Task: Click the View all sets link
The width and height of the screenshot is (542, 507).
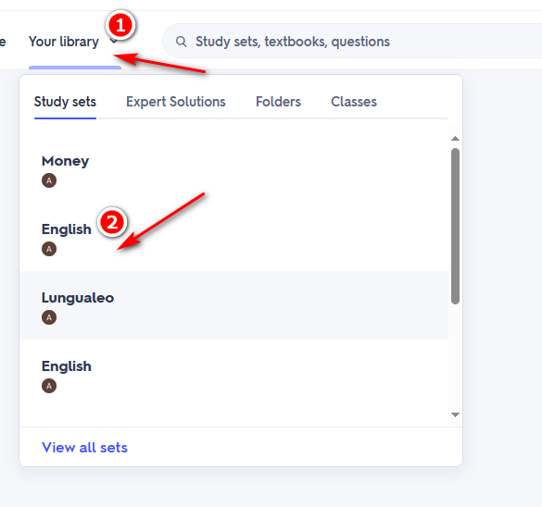Action: pyautogui.click(x=84, y=448)
